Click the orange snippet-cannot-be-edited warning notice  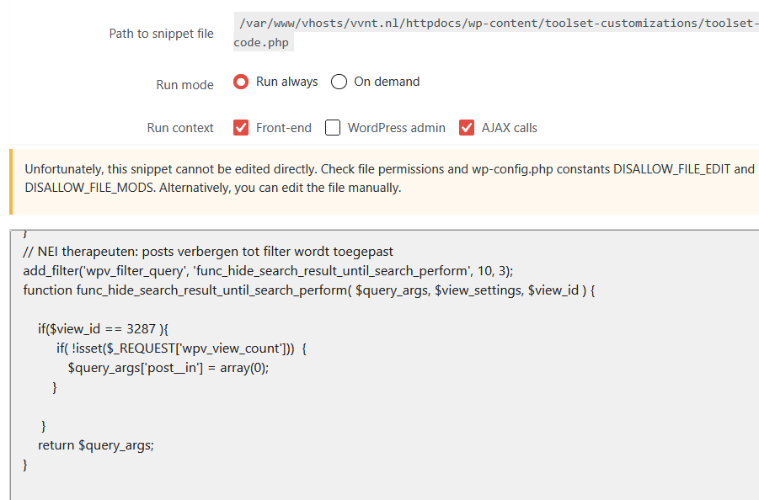[x=384, y=181]
